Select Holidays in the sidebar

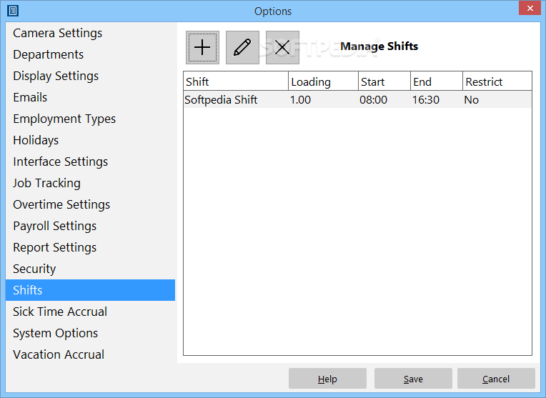90,140
